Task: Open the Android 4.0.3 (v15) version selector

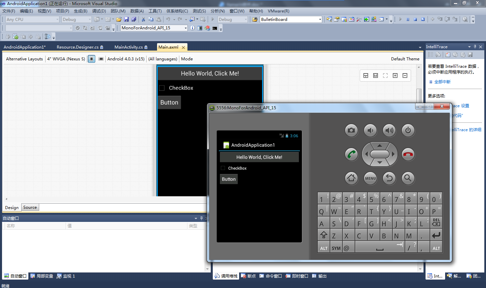Action: point(126,59)
